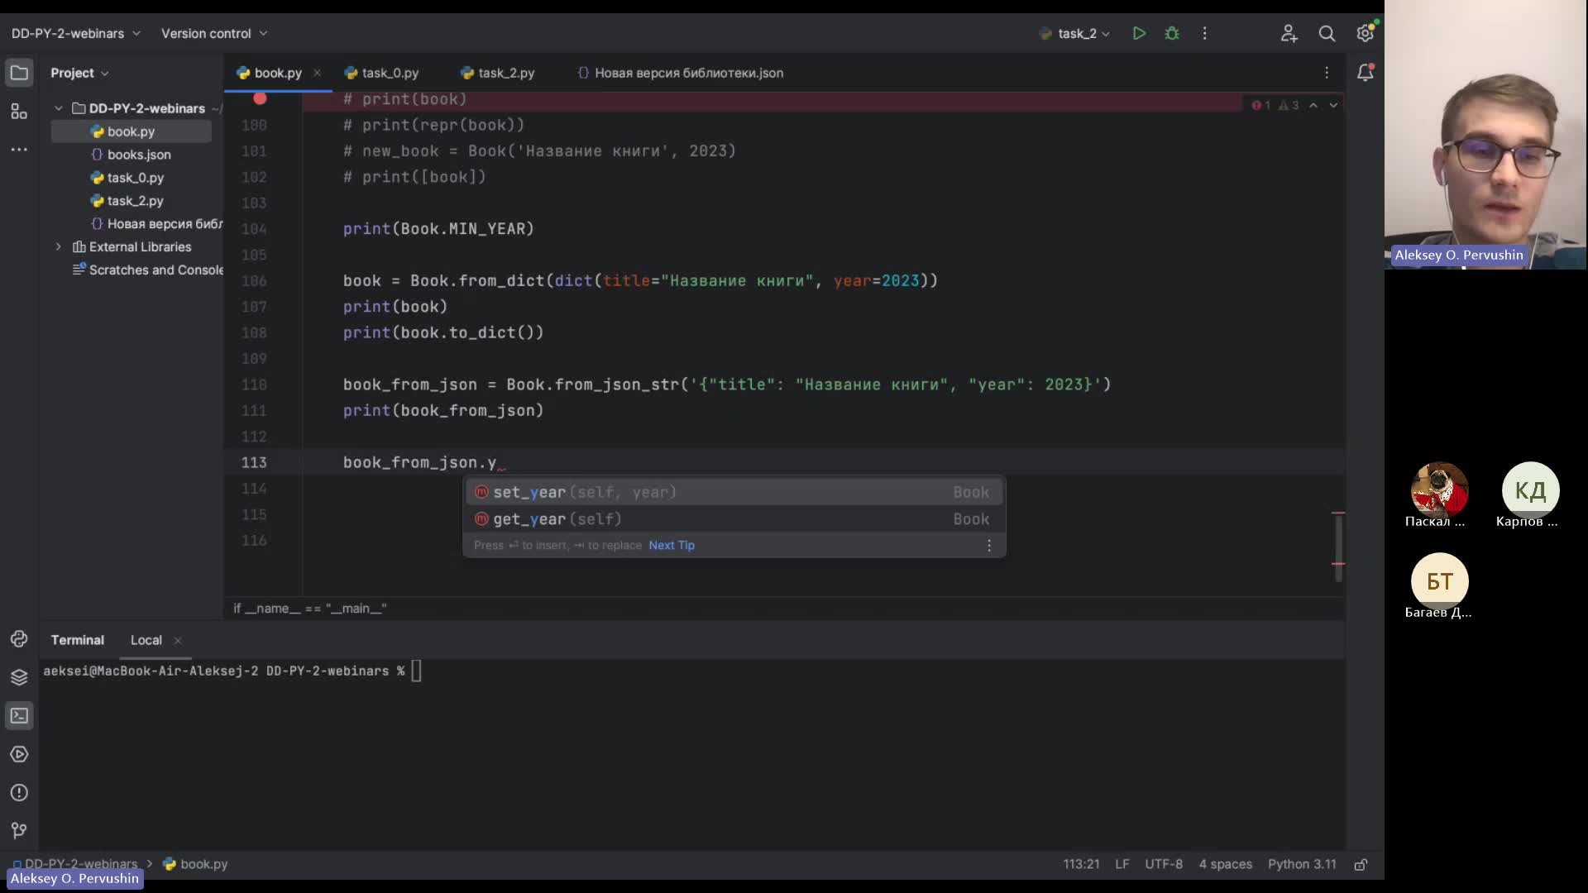Click the warnings count indicator in editor
The image size is (1588, 893).
click(1289, 105)
